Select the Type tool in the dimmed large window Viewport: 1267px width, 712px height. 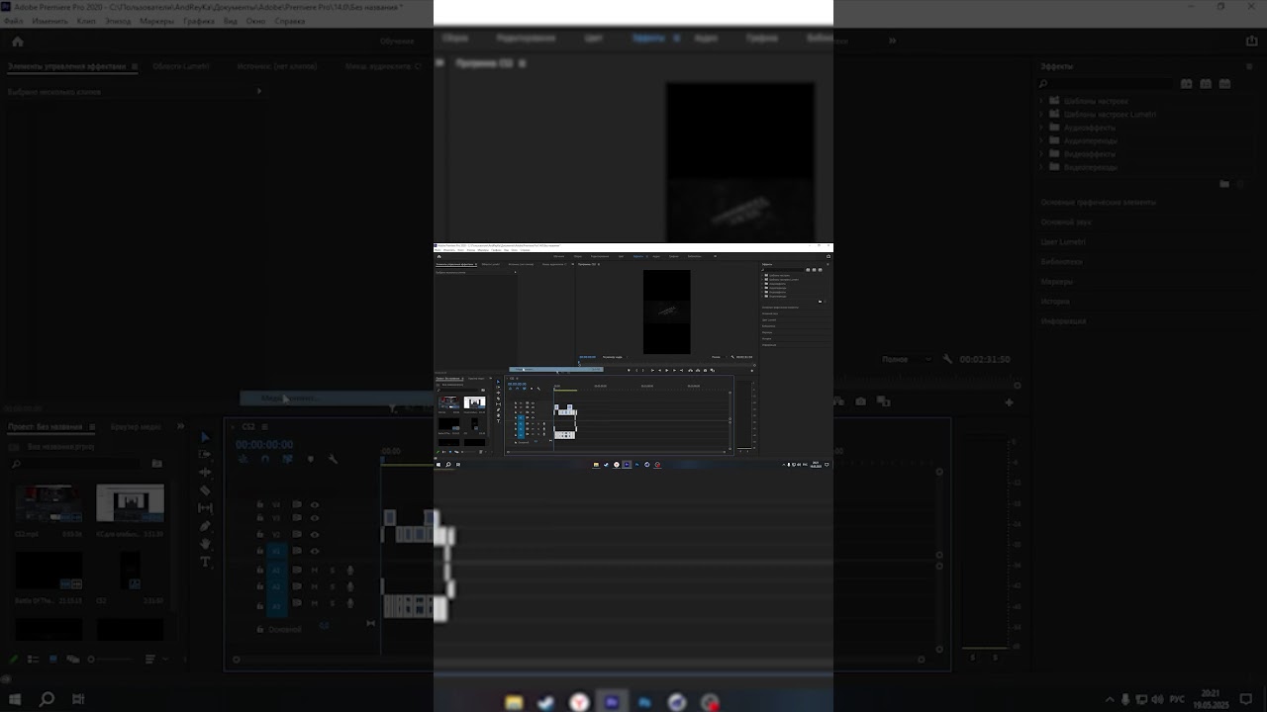pyautogui.click(x=205, y=562)
